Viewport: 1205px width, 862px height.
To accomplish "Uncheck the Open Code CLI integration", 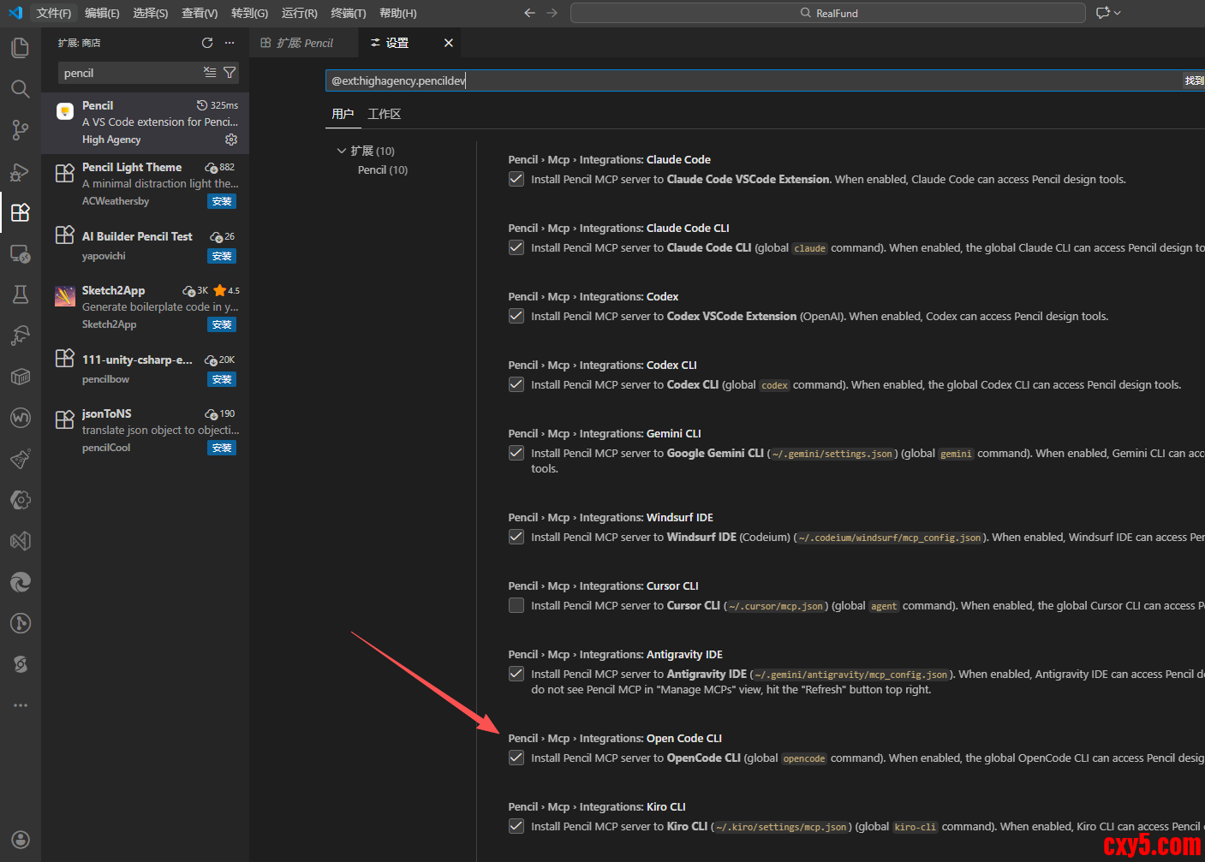I will (x=516, y=758).
